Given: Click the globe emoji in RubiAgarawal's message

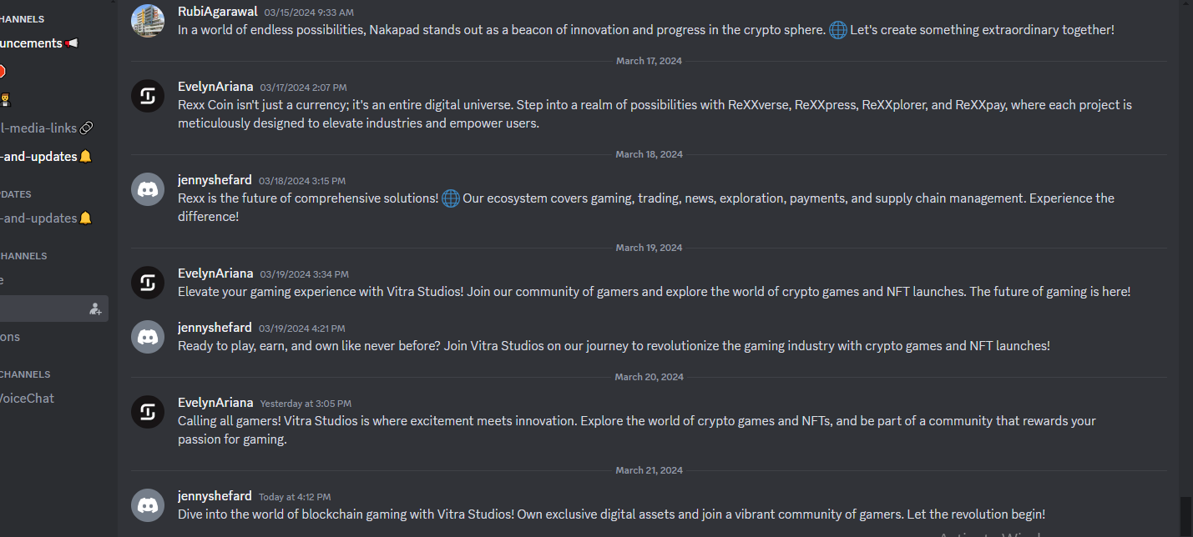Looking at the screenshot, I should [x=838, y=30].
